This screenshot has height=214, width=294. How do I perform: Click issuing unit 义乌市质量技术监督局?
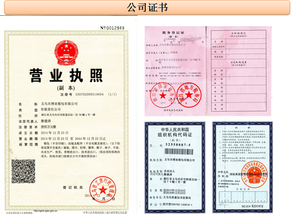(x=177, y=198)
